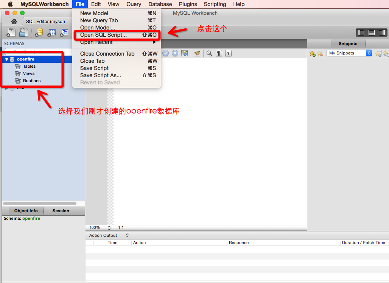Open the Query menu
Image resolution: width=389 pixels, height=283 pixels.
134,4
